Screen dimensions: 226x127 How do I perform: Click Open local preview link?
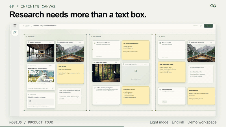click(x=136, y=79)
